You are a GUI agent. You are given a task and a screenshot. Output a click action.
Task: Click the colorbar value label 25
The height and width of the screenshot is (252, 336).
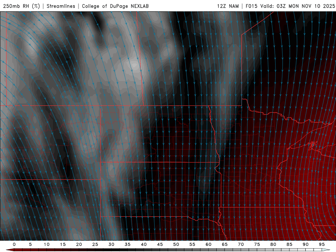pyautogui.click(x=95, y=244)
